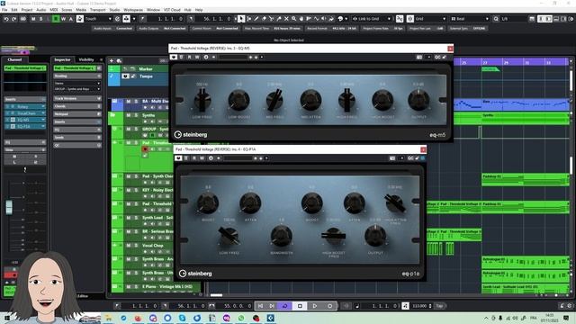Click the Play button in transport
The image size is (576, 324).
tap(315, 306)
